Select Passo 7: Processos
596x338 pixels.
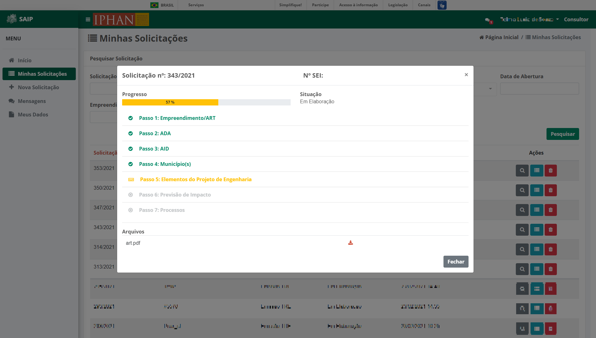[x=162, y=210]
